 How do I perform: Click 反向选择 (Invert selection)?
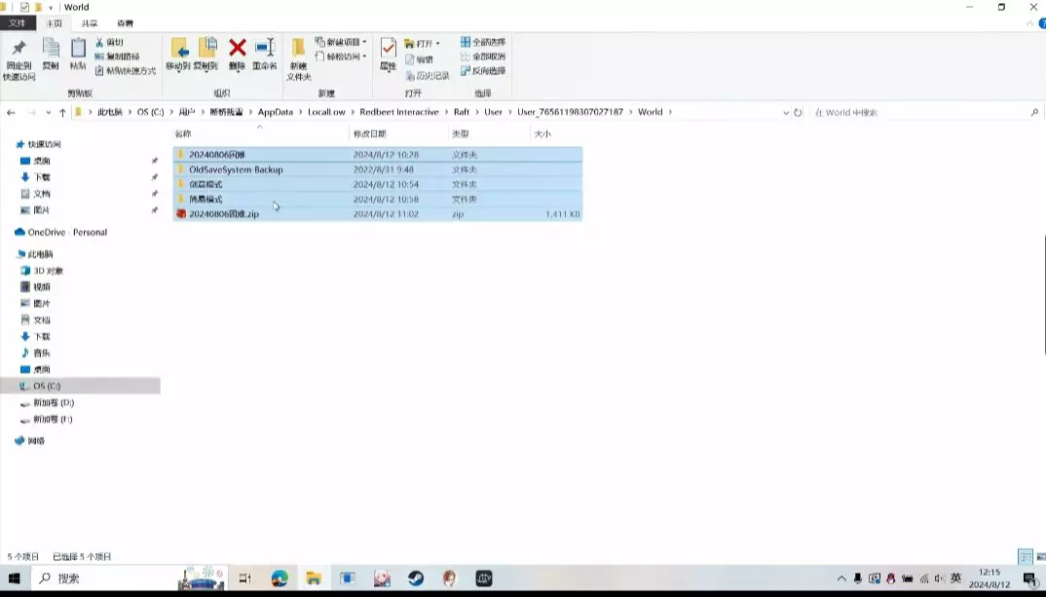point(483,71)
